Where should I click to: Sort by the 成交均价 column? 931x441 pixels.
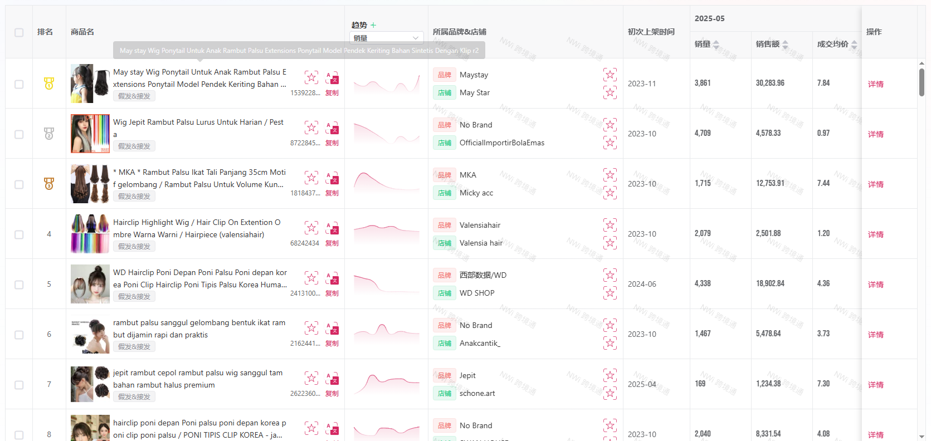(853, 45)
